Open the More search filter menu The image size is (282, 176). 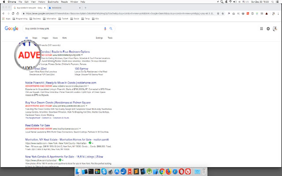(64, 38)
